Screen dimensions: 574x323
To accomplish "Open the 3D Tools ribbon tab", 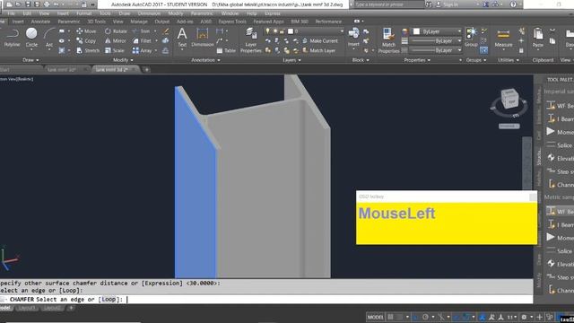I will pyautogui.click(x=96, y=22).
